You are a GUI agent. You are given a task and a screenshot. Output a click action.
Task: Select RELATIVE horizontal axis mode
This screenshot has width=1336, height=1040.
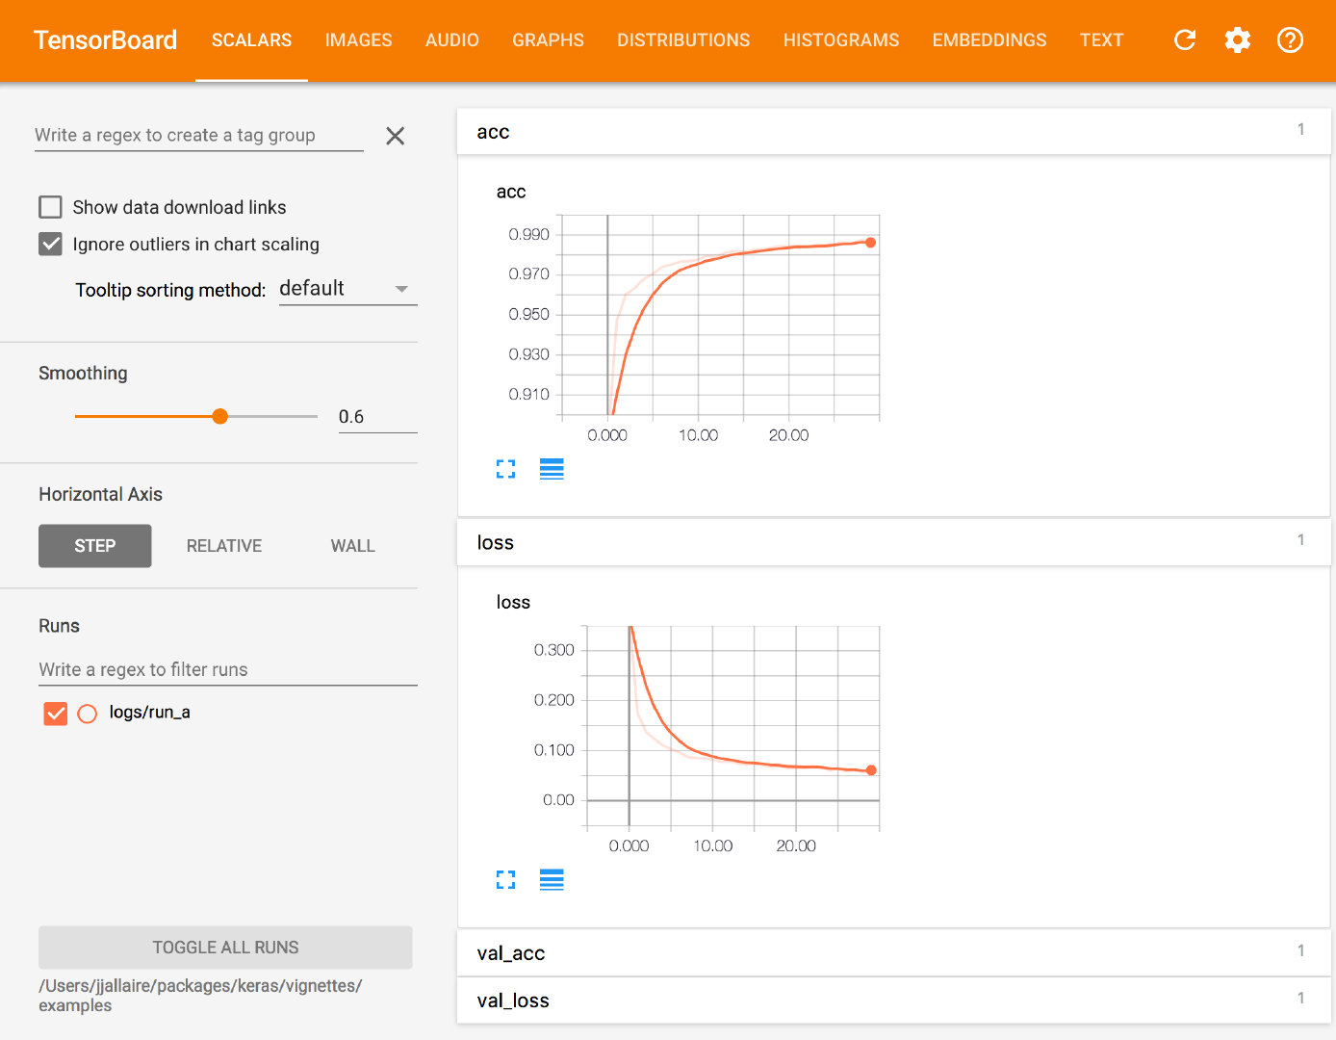point(224,546)
